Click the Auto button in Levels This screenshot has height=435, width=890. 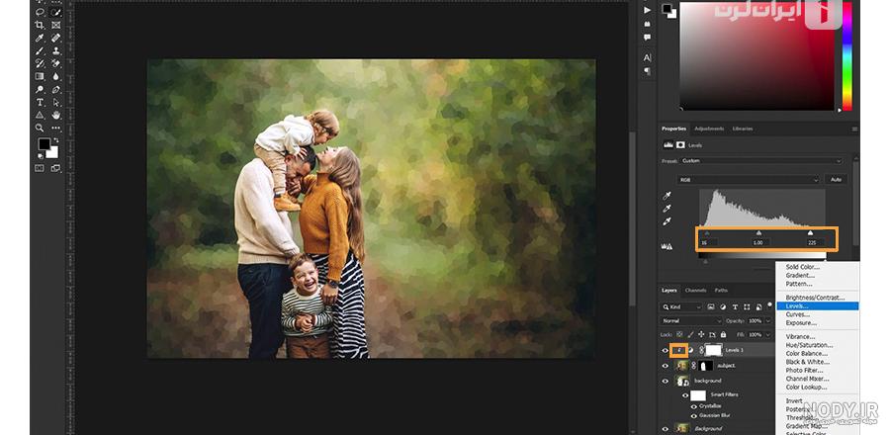coord(836,179)
